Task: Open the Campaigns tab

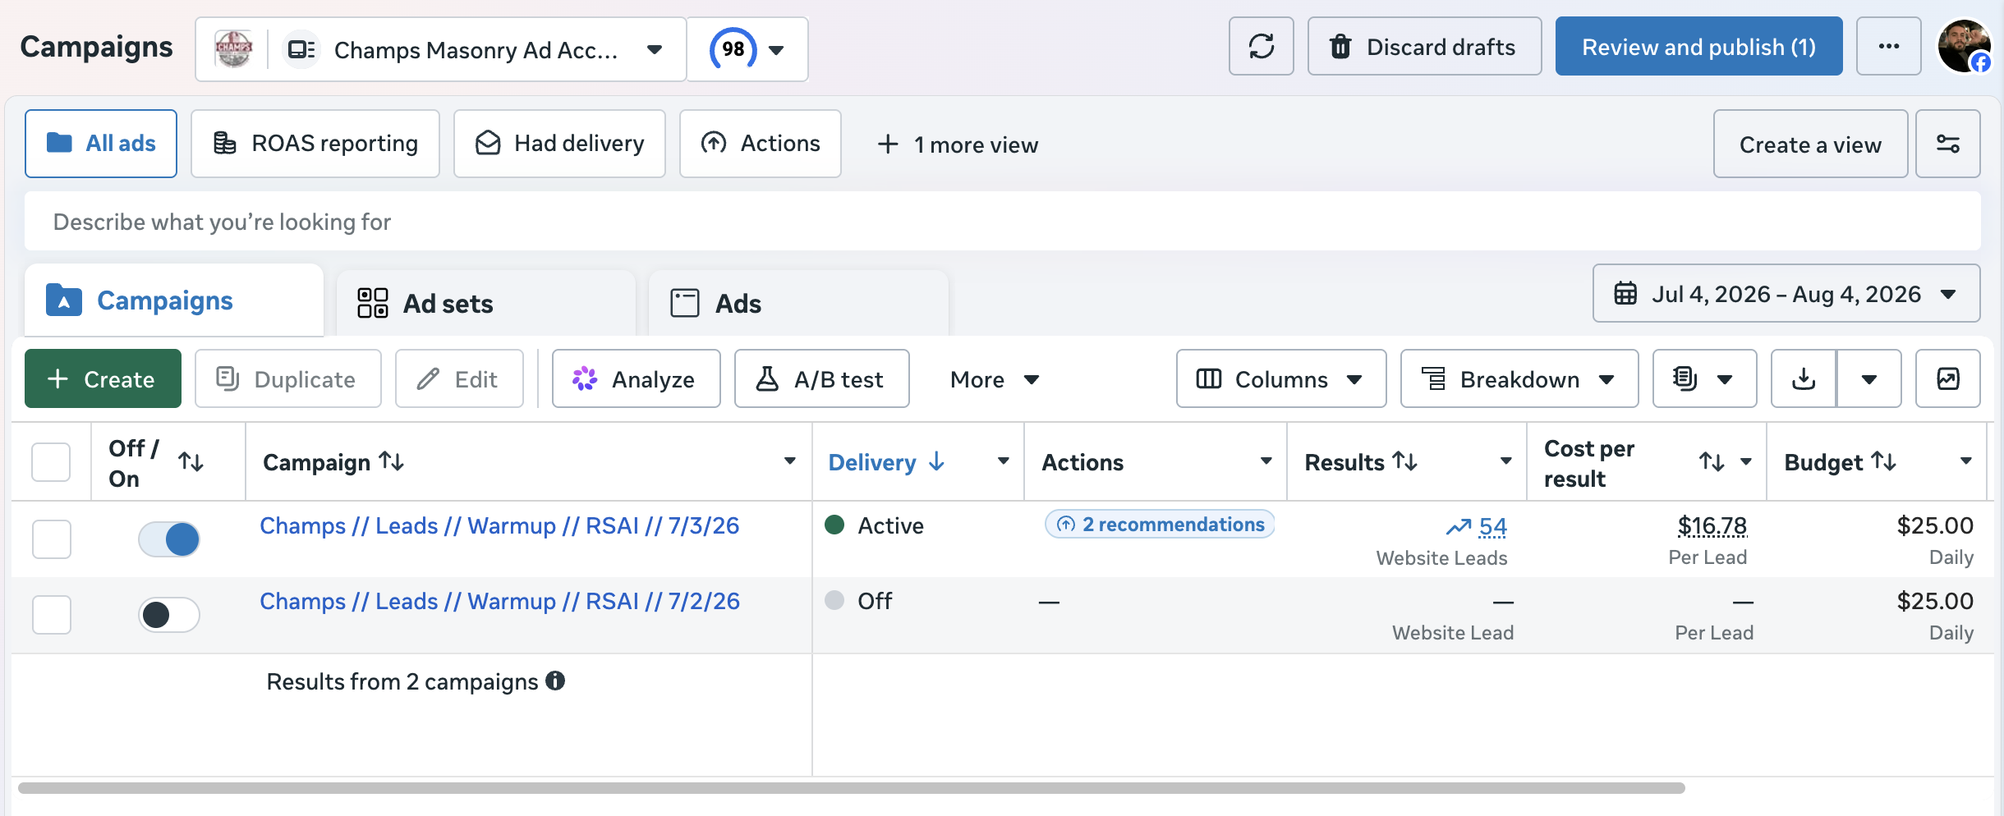Action: (x=174, y=300)
